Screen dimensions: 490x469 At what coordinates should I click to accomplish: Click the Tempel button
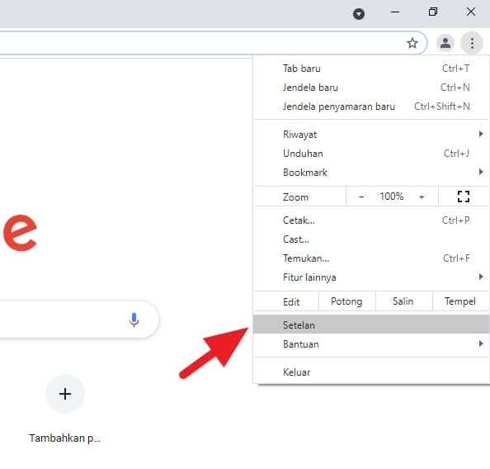tap(460, 301)
